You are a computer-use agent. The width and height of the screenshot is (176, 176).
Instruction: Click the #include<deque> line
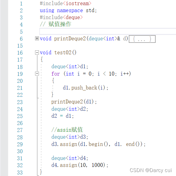tap(61, 17)
